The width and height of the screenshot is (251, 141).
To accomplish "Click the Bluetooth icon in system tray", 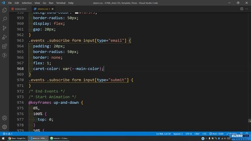I will [x=219, y=138].
